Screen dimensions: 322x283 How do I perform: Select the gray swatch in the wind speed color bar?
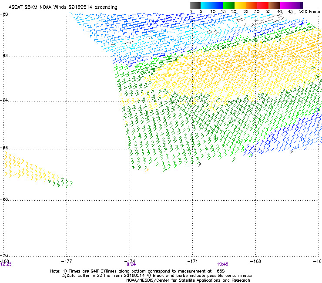(195, 5)
